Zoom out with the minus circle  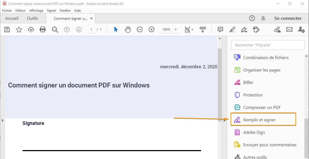tap(139, 30)
